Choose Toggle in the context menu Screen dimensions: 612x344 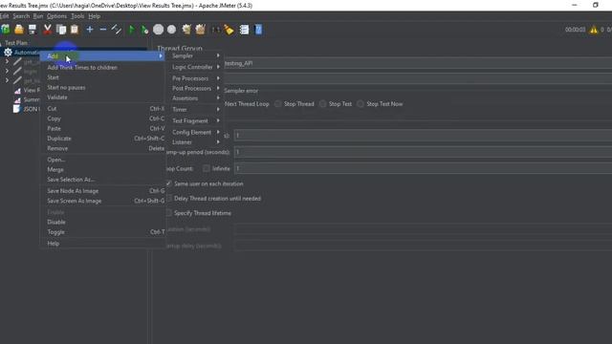pos(102,232)
